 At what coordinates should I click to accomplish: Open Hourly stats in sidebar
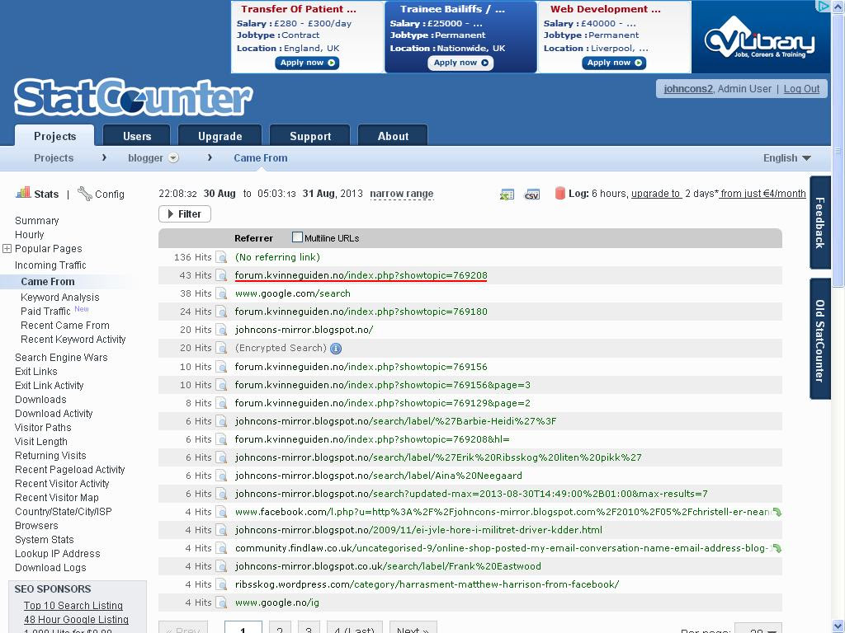click(30, 235)
